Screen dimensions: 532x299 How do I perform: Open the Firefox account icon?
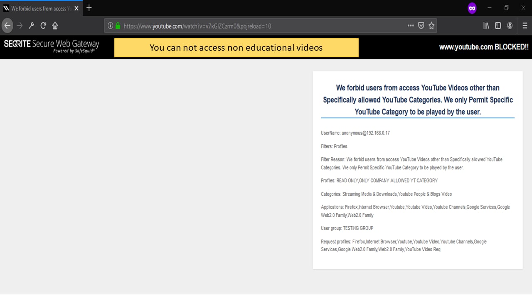[510, 26]
